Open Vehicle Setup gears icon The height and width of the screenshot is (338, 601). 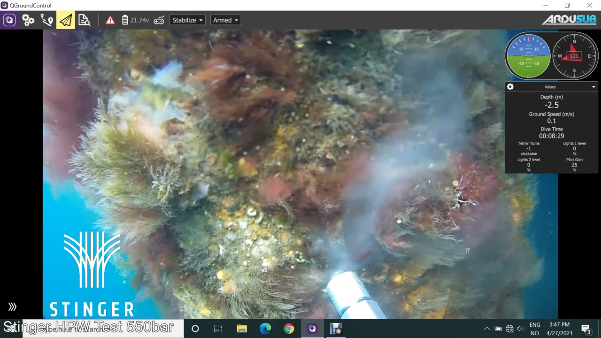coord(28,20)
